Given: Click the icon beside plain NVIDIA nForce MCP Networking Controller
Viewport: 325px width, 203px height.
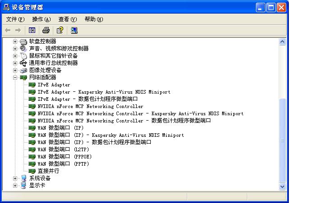Looking at the screenshot, I should point(32,106).
